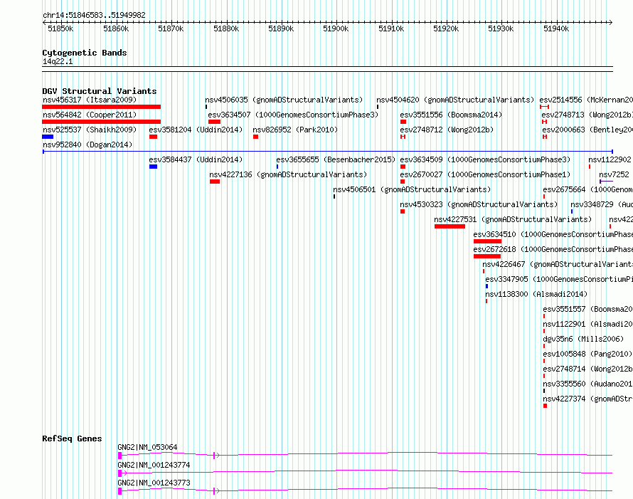Open esv3634510 variant label

point(553,234)
